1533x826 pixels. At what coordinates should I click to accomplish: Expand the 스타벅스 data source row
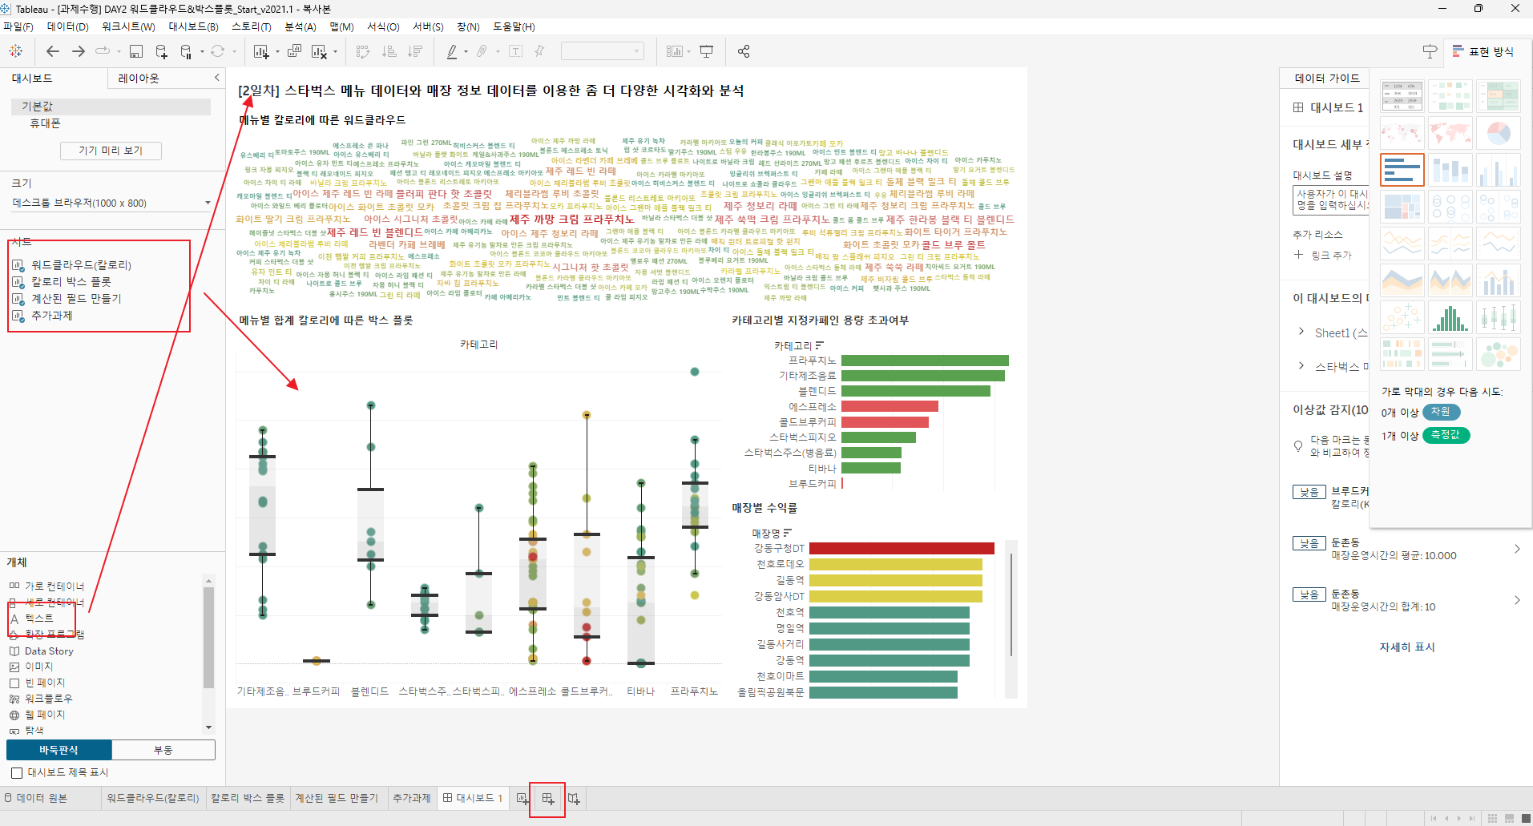(x=1301, y=365)
